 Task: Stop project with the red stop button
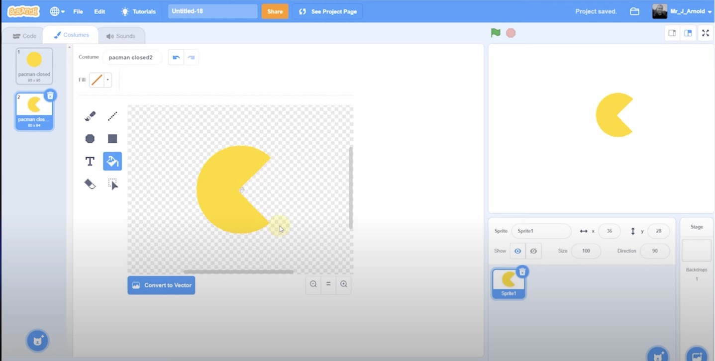[x=511, y=33]
